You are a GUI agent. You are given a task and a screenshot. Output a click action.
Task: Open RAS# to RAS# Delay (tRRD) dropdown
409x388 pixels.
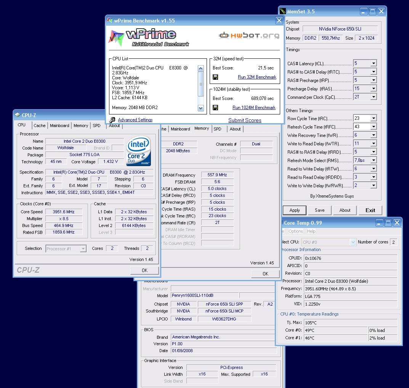(374, 152)
